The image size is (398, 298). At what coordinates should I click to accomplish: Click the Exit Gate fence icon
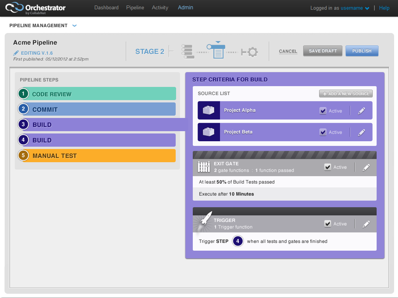(204, 167)
